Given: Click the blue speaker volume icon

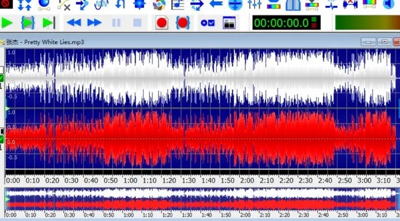Looking at the screenshot, I should click(x=389, y=4).
